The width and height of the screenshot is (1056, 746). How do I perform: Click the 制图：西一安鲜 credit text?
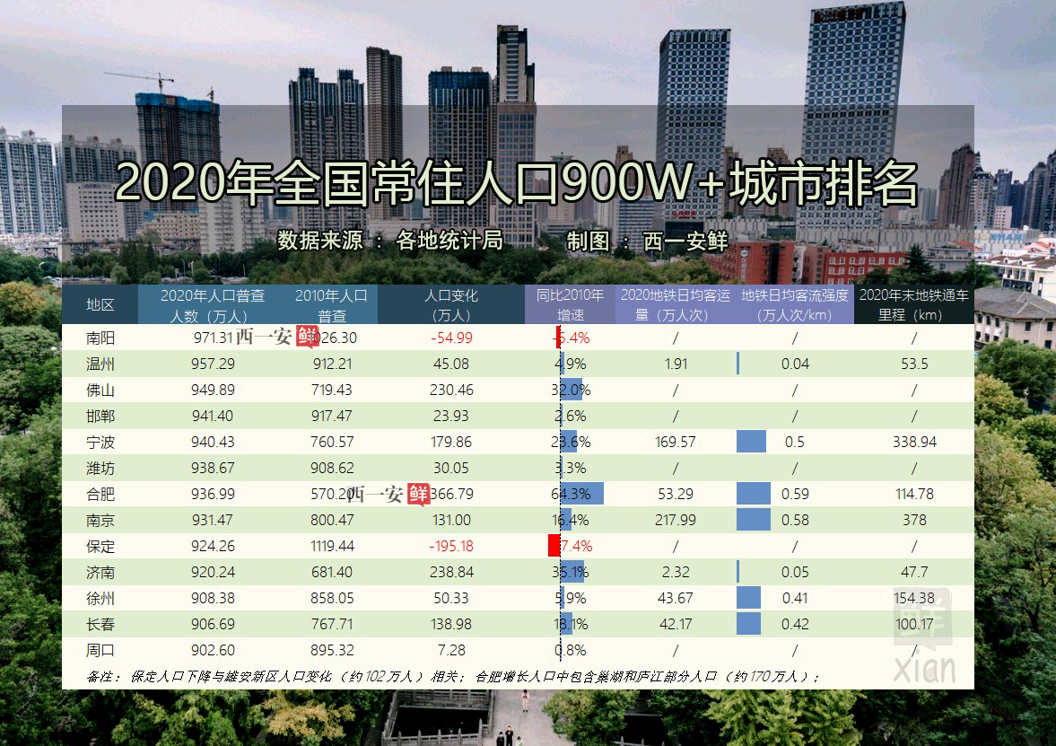pos(647,241)
